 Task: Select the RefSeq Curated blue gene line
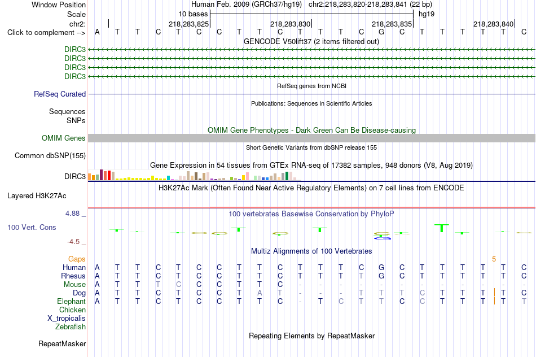(x=311, y=94)
